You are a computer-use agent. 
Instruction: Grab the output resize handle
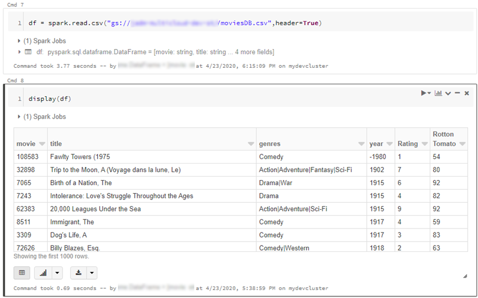(465, 276)
